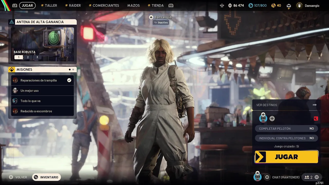Click the 40 gold currency value

279,5
